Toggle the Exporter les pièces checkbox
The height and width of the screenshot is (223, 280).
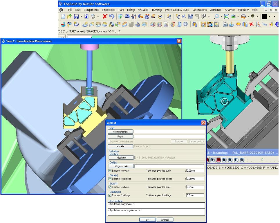tap(110, 179)
